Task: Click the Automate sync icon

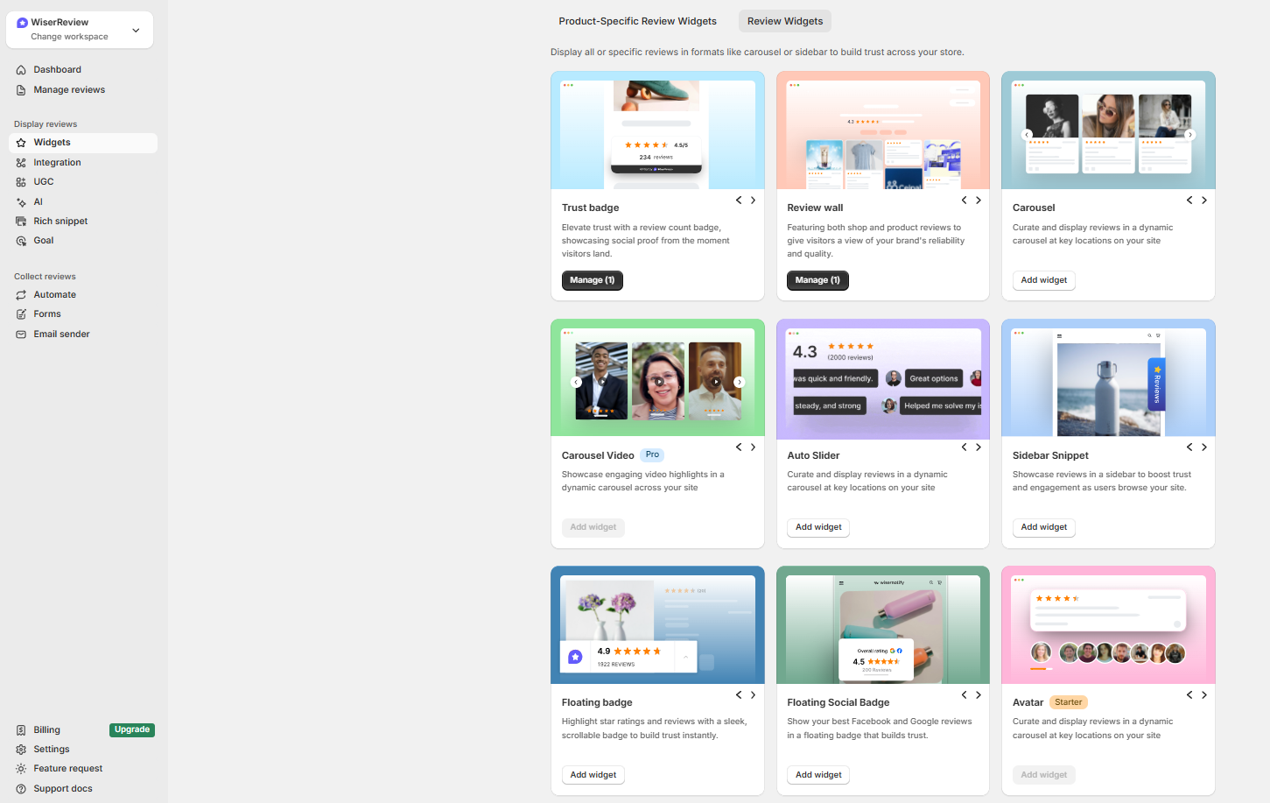Action: tap(20, 294)
